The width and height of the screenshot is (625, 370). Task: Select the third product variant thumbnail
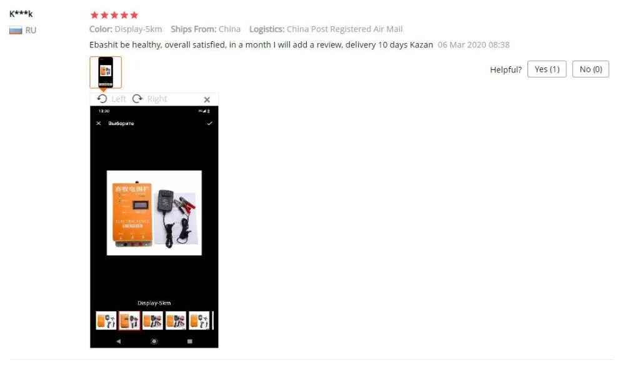pos(152,321)
